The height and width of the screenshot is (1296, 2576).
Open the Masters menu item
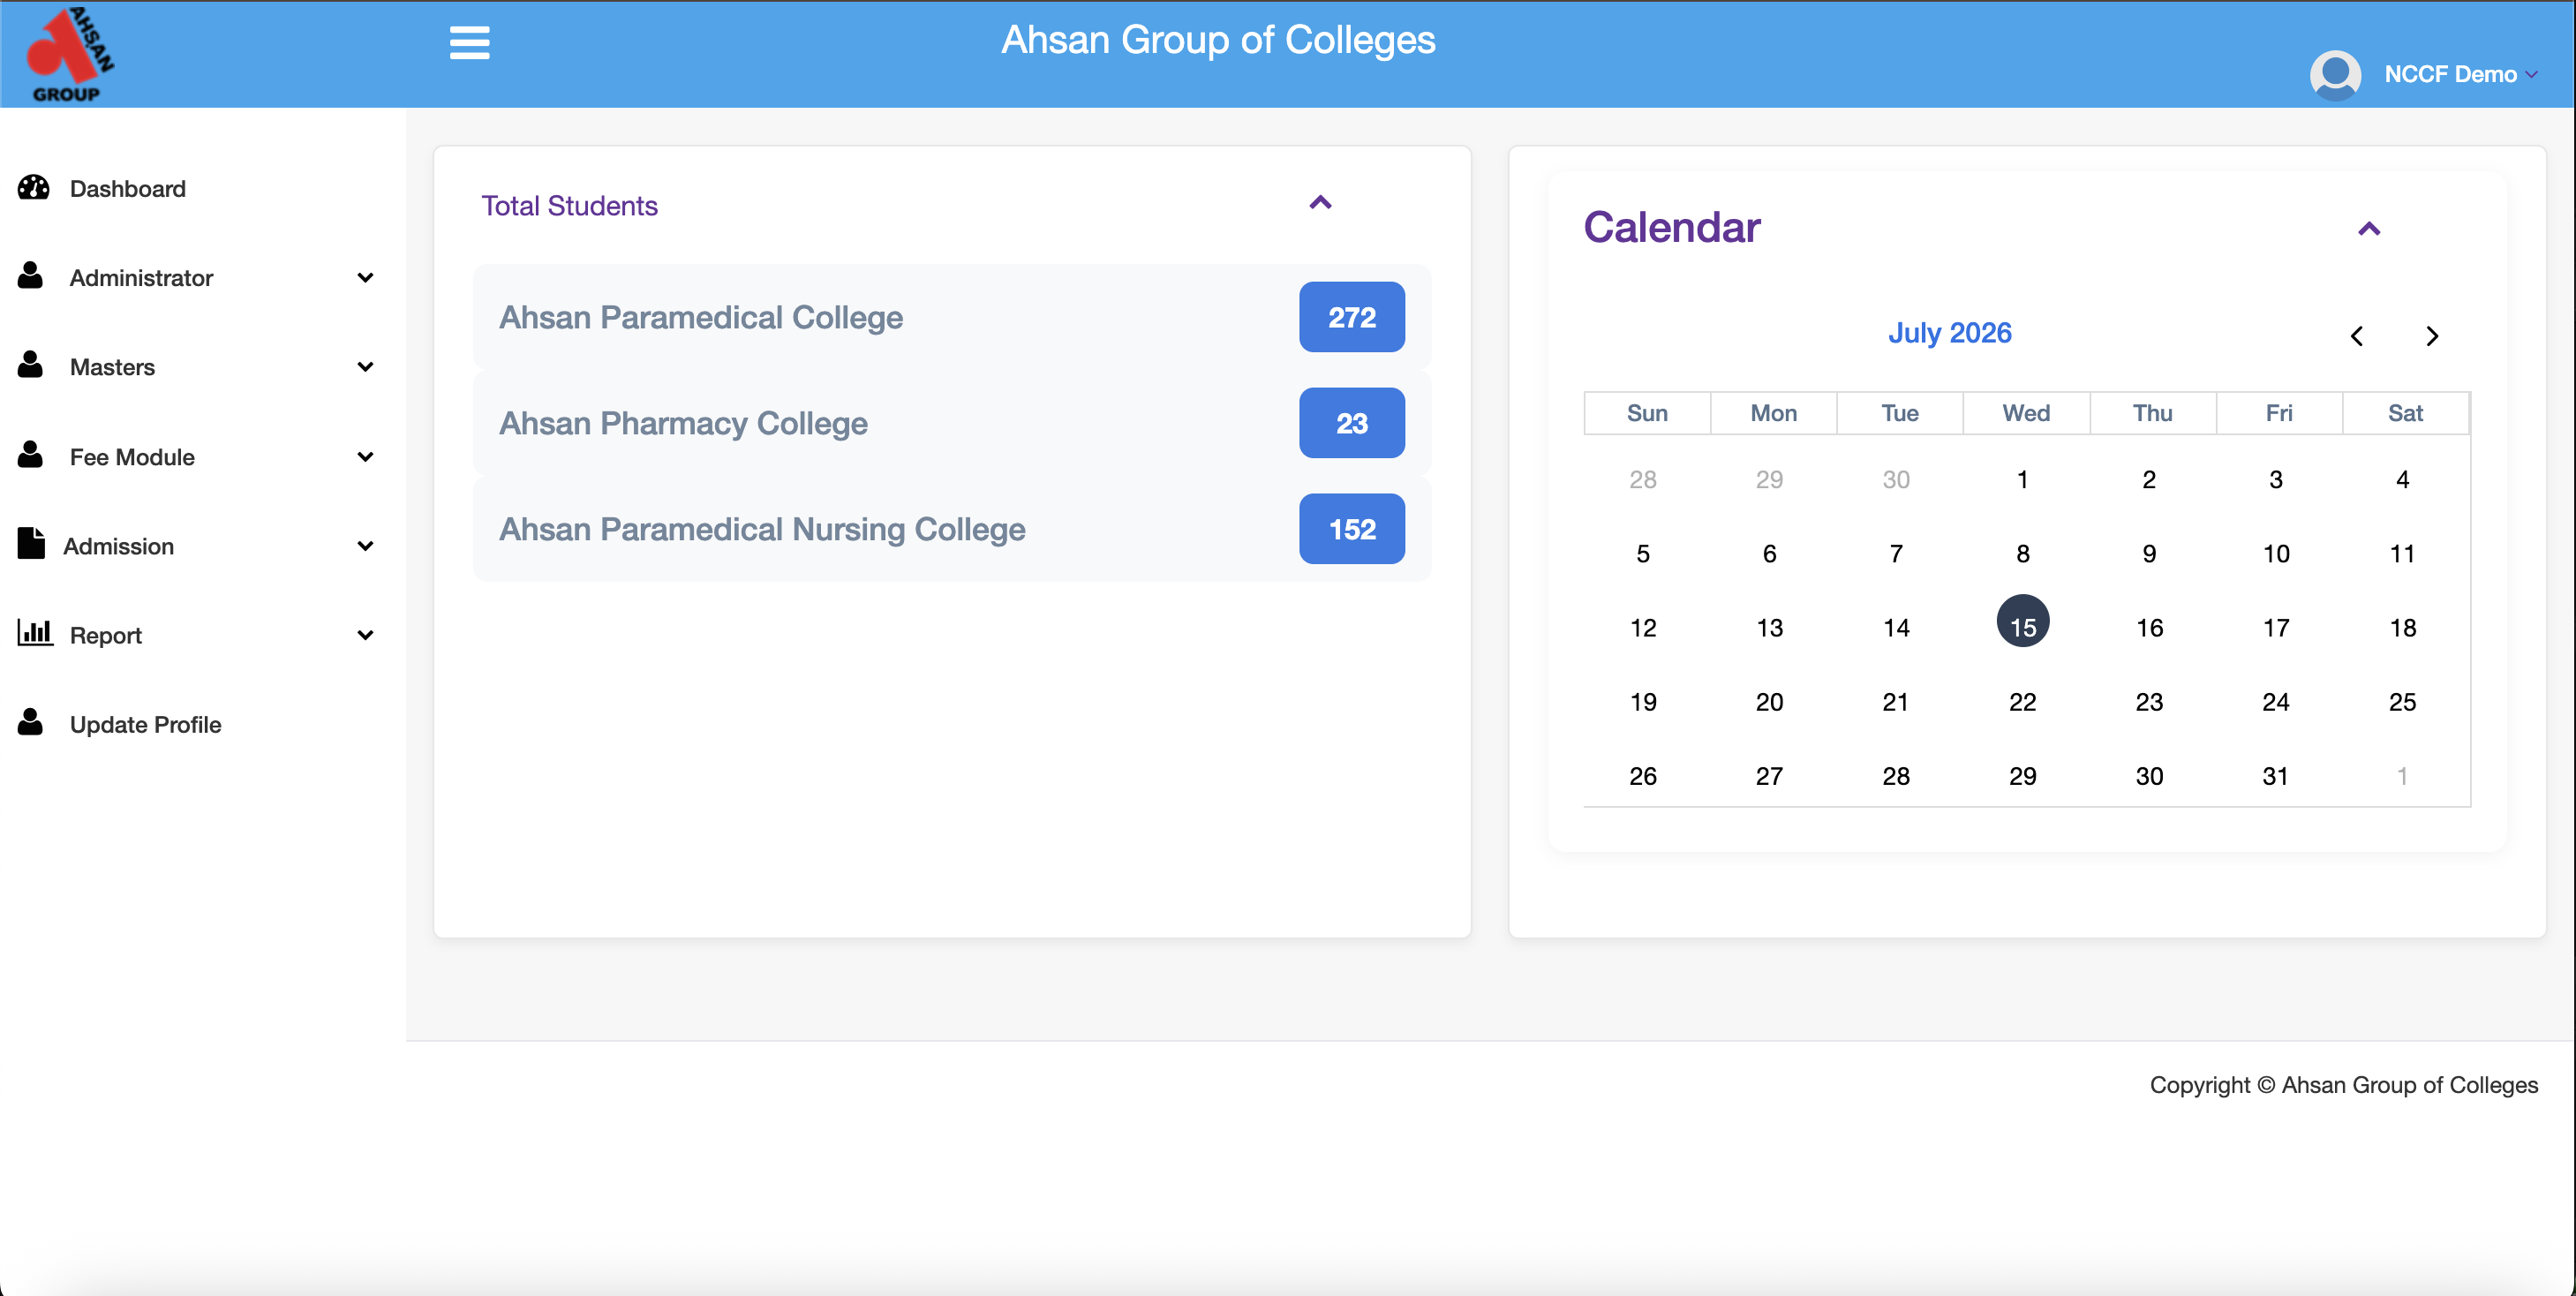(112, 367)
